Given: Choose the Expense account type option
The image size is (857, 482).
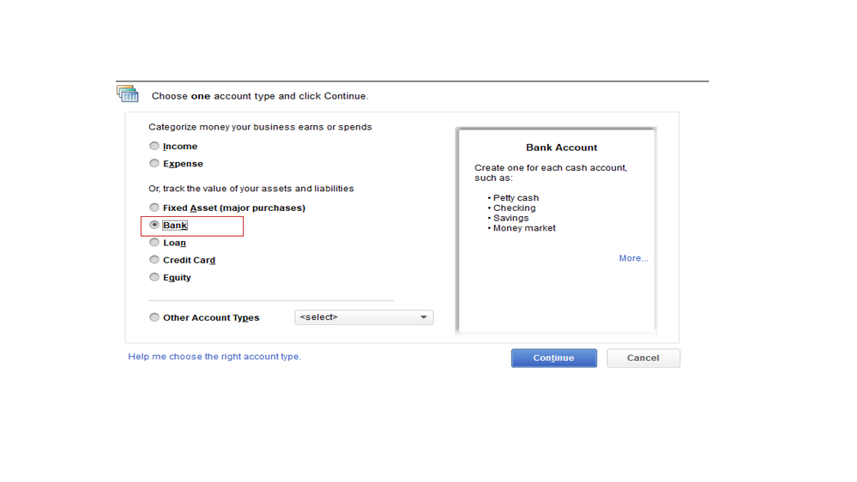Looking at the screenshot, I should [154, 164].
